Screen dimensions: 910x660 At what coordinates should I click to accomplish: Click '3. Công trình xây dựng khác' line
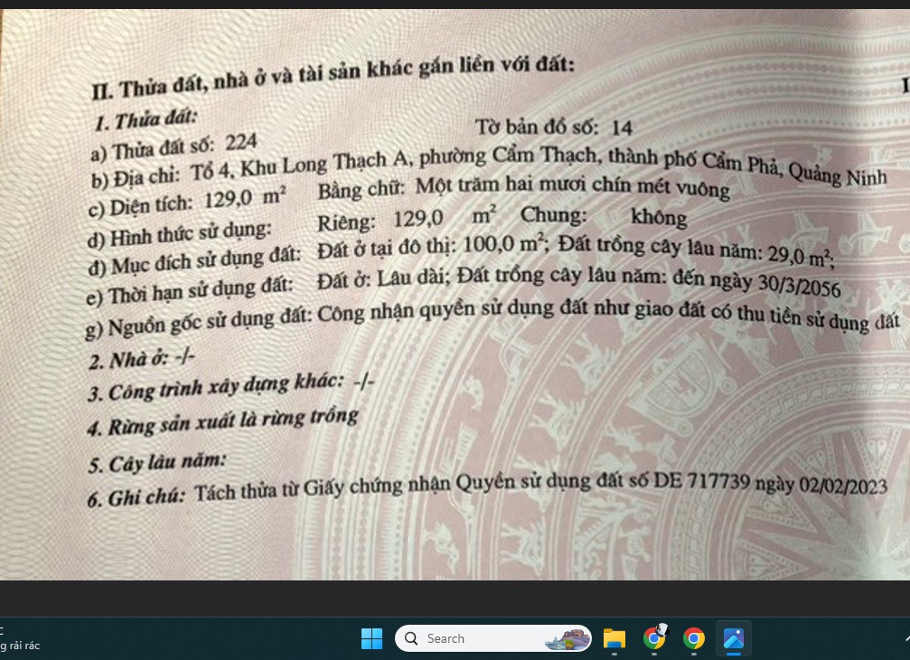[231, 387]
